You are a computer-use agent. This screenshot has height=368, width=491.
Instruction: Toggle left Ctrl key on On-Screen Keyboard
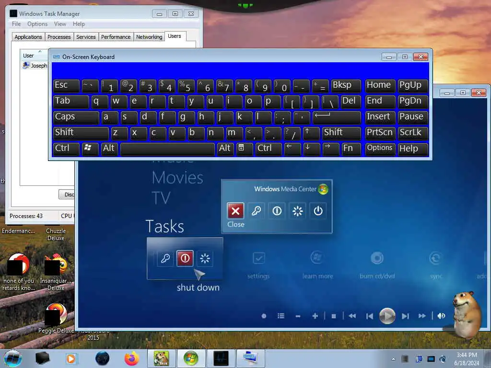66,149
